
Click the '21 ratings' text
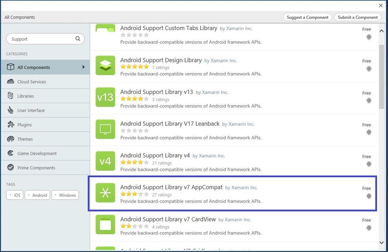[162, 163]
